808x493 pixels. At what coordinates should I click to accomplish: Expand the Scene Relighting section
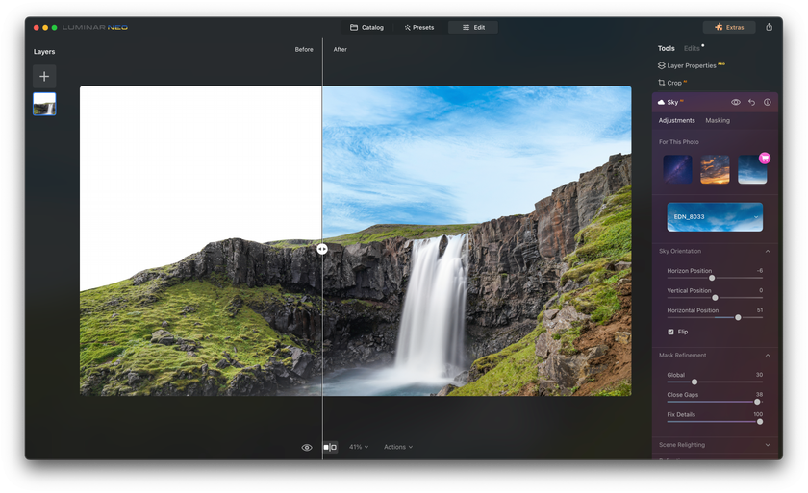click(768, 445)
